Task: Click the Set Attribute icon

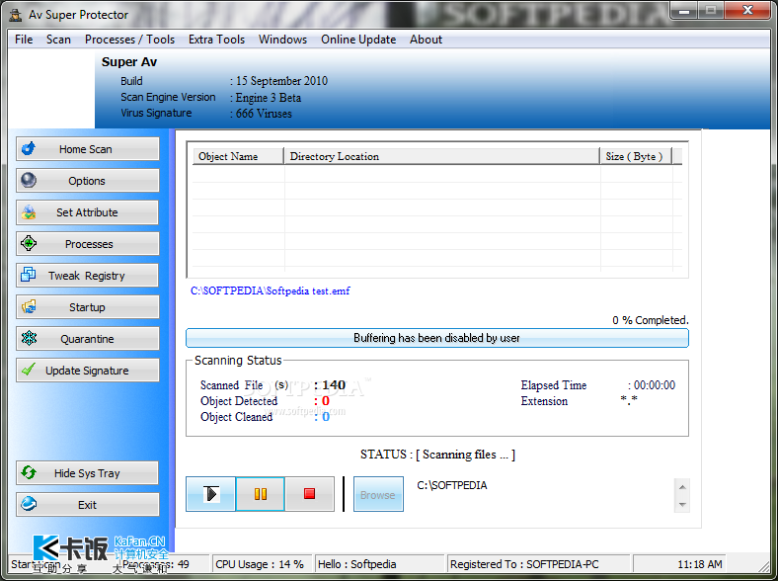Action: (29, 212)
